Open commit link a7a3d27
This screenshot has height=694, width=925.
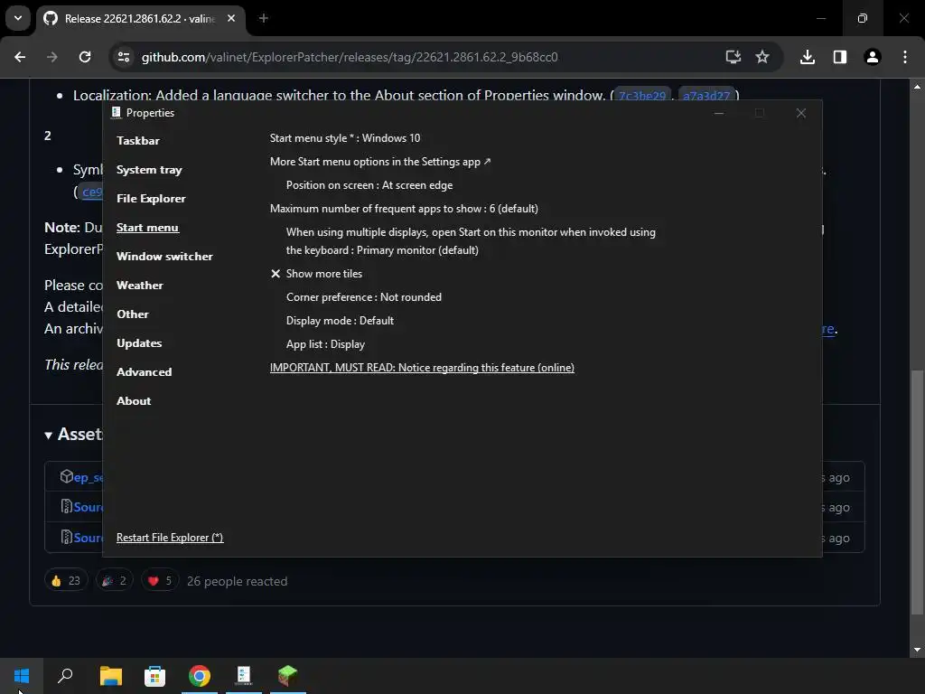point(706,96)
